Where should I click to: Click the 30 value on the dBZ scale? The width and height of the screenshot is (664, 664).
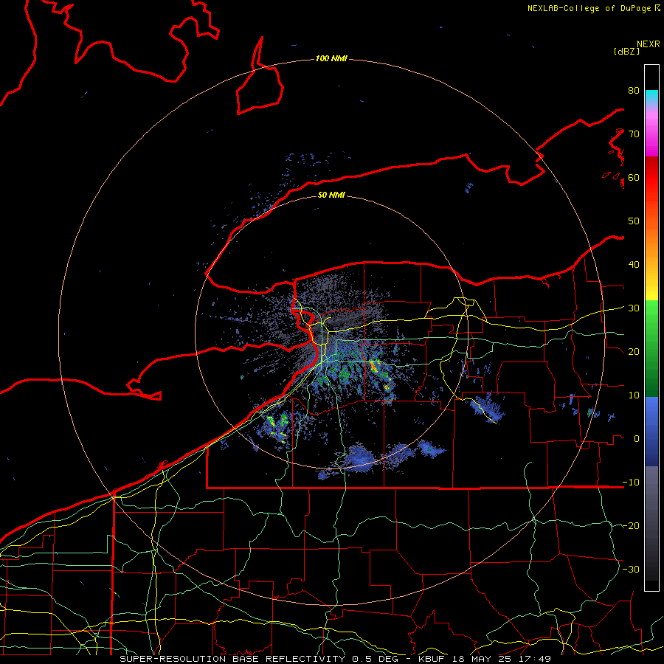pyautogui.click(x=634, y=308)
